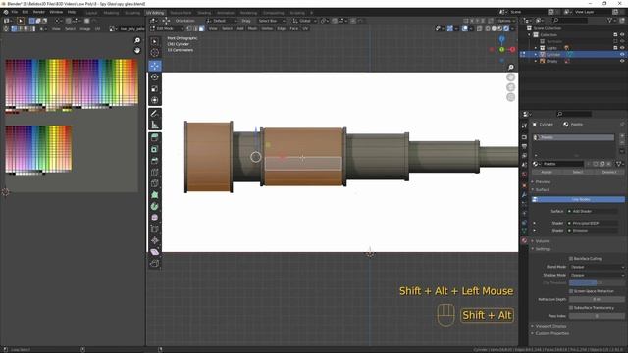The height and width of the screenshot is (353, 628).
Task: Select the Extrude Region tool
Action: pyautogui.click(x=155, y=137)
